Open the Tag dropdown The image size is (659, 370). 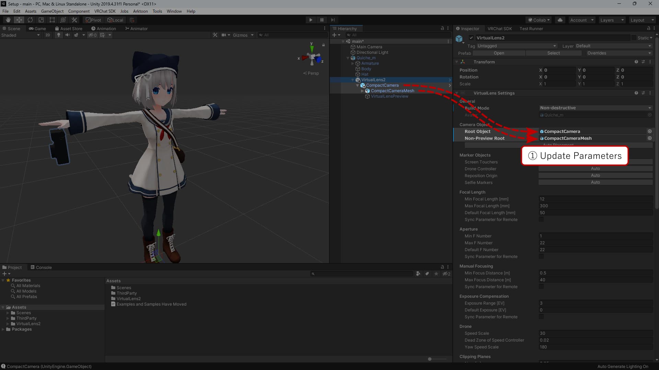point(517,46)
